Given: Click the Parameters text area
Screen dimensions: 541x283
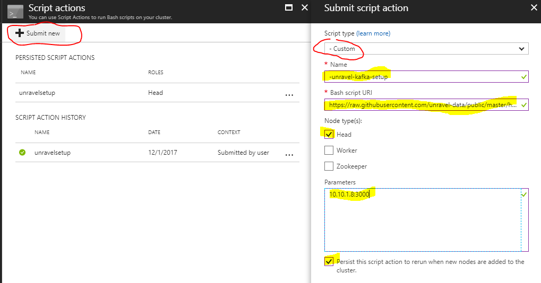Looking at the screenshot, I should click(426, 219).
